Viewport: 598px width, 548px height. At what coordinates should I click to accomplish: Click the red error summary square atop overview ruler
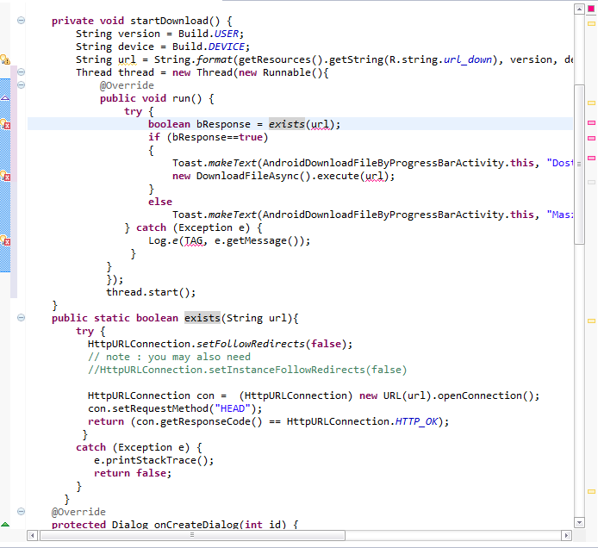591,9
